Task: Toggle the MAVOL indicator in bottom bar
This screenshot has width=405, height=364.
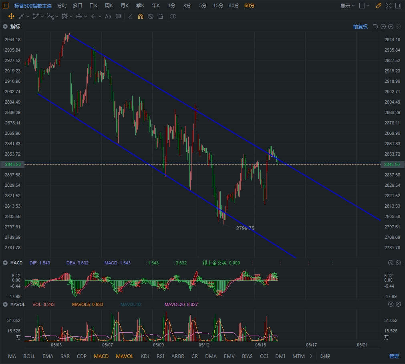Action: pyautogui.click(x=125, y=356)
